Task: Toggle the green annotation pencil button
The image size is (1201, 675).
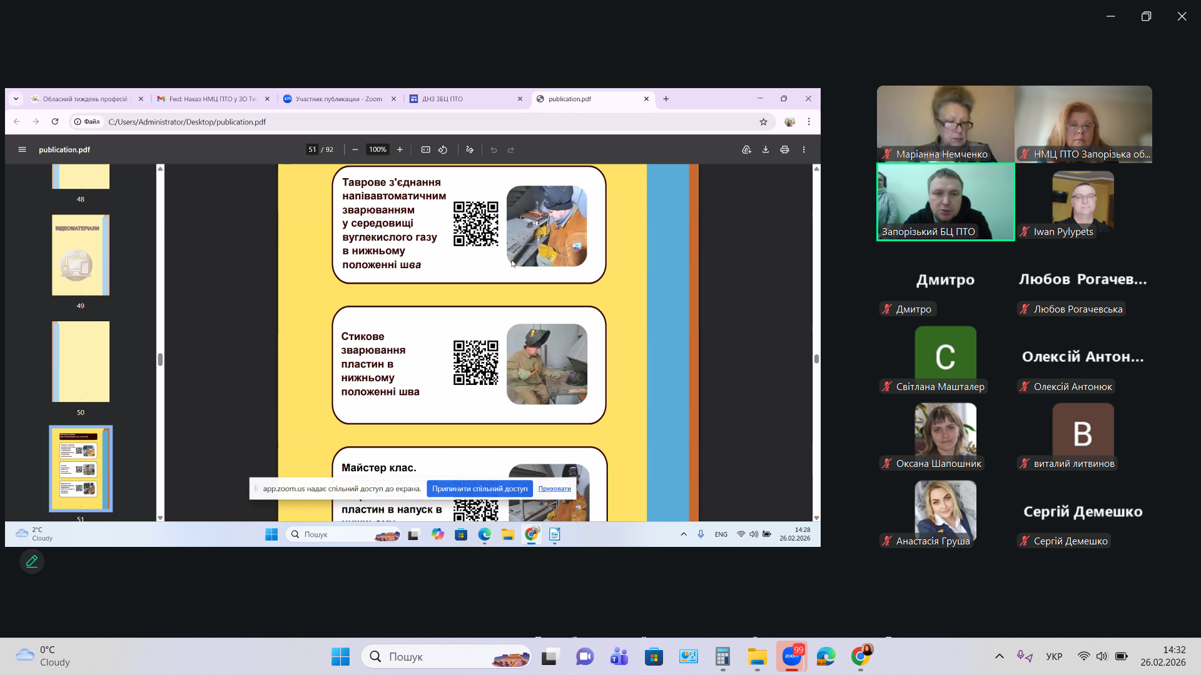Action: click(32, 561)
